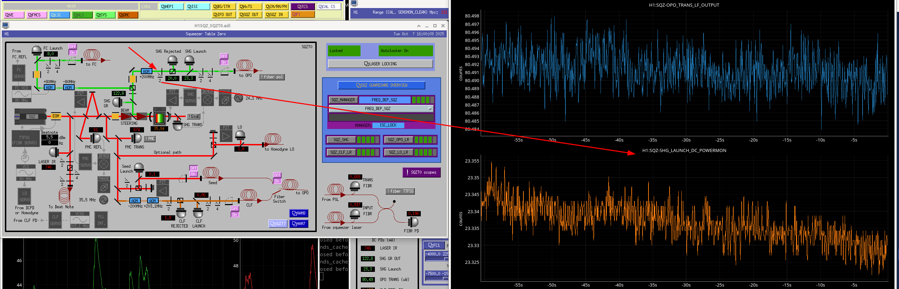Image resolution: width=899 pixels, height=289 pixels.
Task: Click the SQZ GUARDIANS OVERVIEW button
Action: pyautogui.click(x=381, y=85)
